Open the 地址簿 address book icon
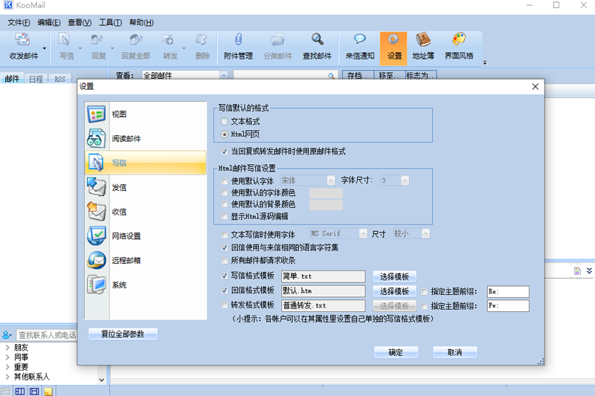The height and width of the screenshot is (396, 595). pos(425,46)
